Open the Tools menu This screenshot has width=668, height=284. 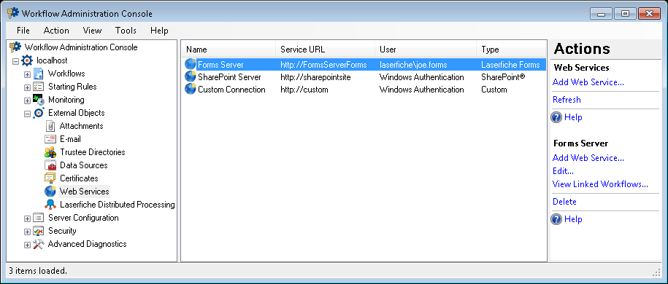126,31
